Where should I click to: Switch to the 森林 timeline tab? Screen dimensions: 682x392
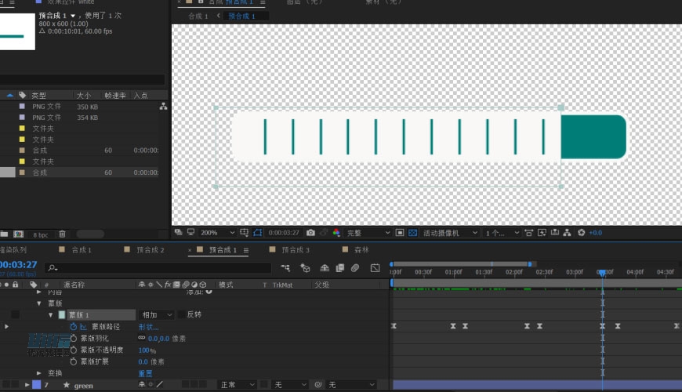tap(361, 250)
